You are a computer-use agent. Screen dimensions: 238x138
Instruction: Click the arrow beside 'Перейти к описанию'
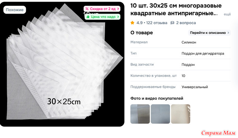(228, 33)
